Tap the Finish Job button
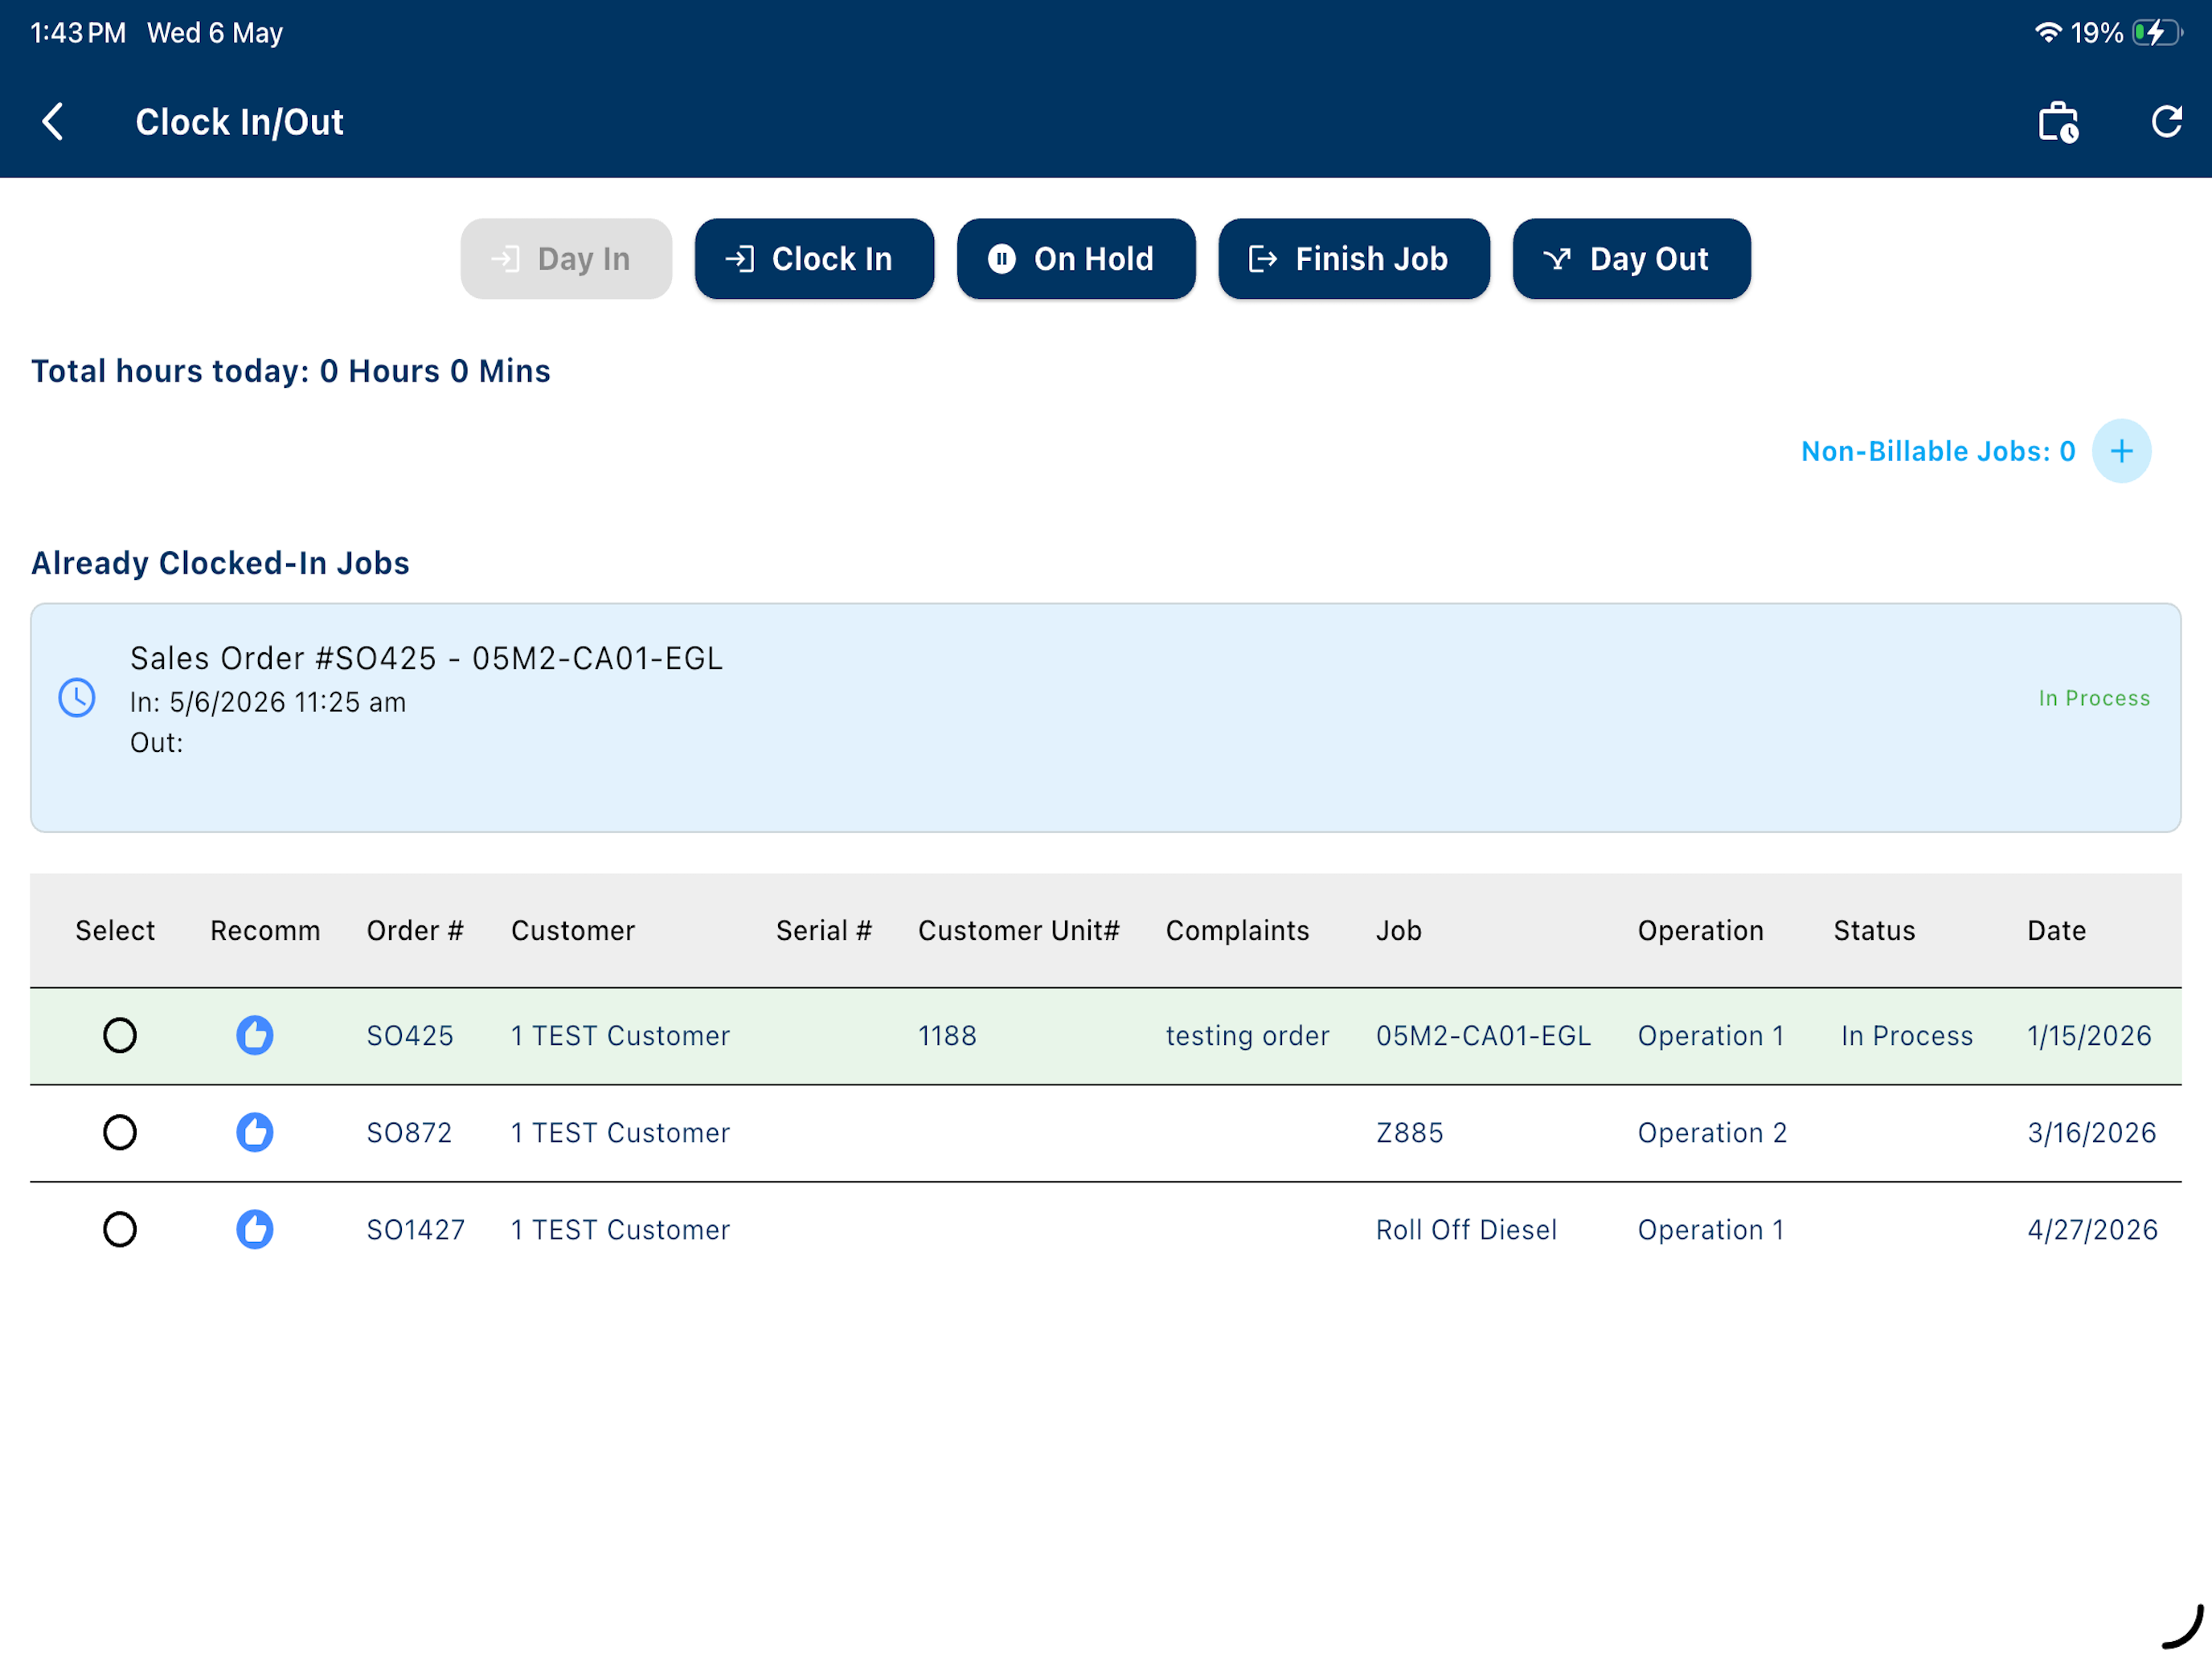 [1354, 259]
